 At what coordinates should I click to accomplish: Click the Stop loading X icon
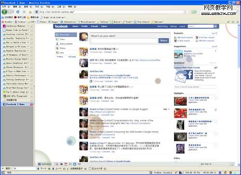coord(24,12)
